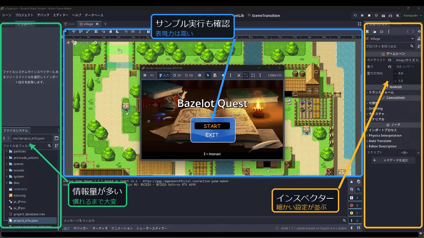Image resolution: width=424 pixels, height=238 pixels.
Task: Reset zoom at 133.1% label
Action: click(85, 43)
